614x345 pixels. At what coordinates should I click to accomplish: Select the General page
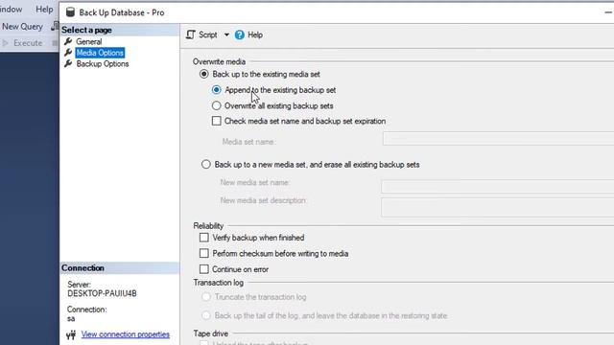click(89, 41)
